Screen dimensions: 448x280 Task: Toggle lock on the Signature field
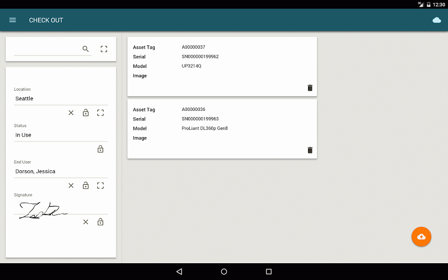100,222
